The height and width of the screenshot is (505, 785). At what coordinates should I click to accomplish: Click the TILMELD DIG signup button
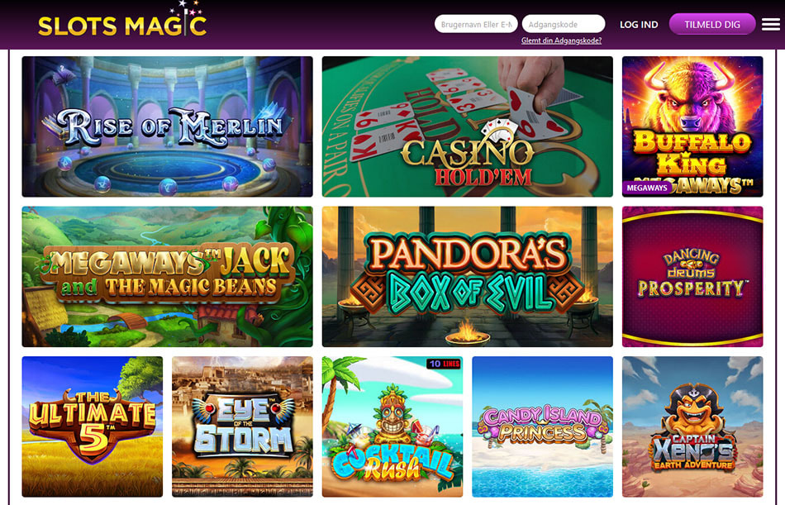712,24
